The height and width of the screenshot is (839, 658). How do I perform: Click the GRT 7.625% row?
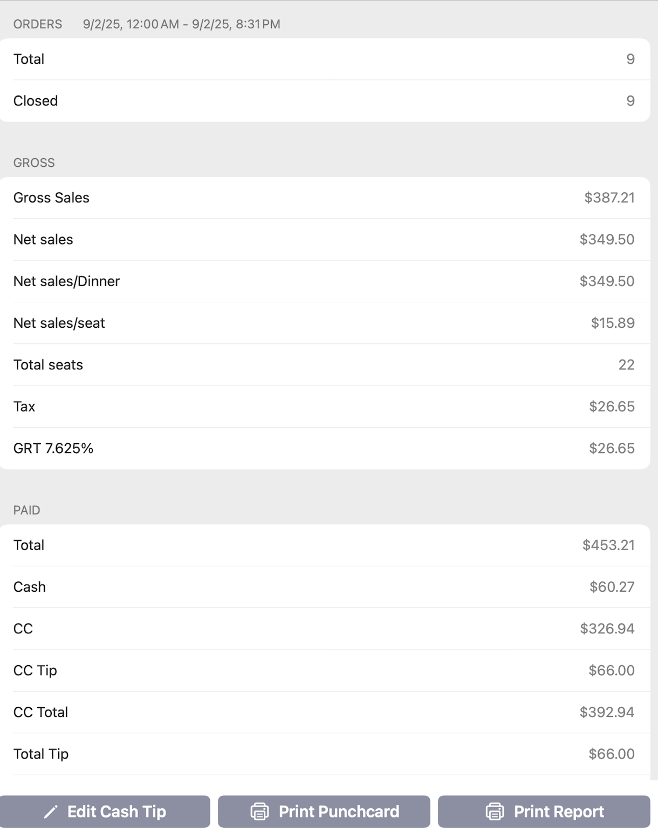(x=324, y=448)
